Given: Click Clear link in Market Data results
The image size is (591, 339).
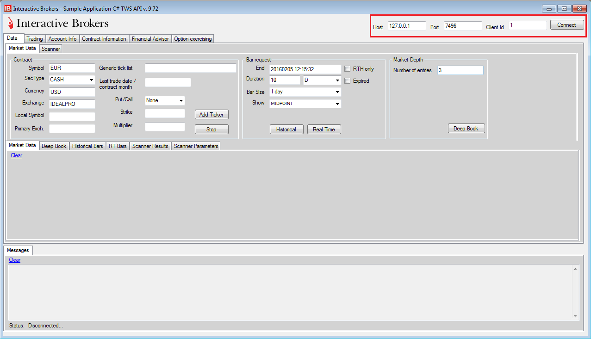Looking at the screenshot, I should click(x=17, y=155).
